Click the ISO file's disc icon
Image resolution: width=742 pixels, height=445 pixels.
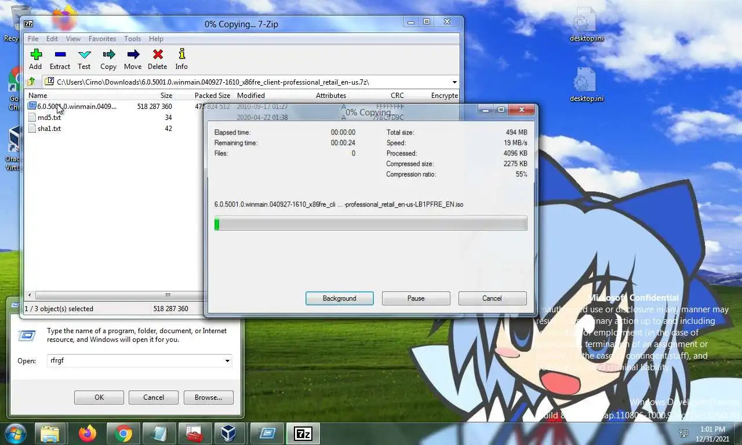pos(32,106)
